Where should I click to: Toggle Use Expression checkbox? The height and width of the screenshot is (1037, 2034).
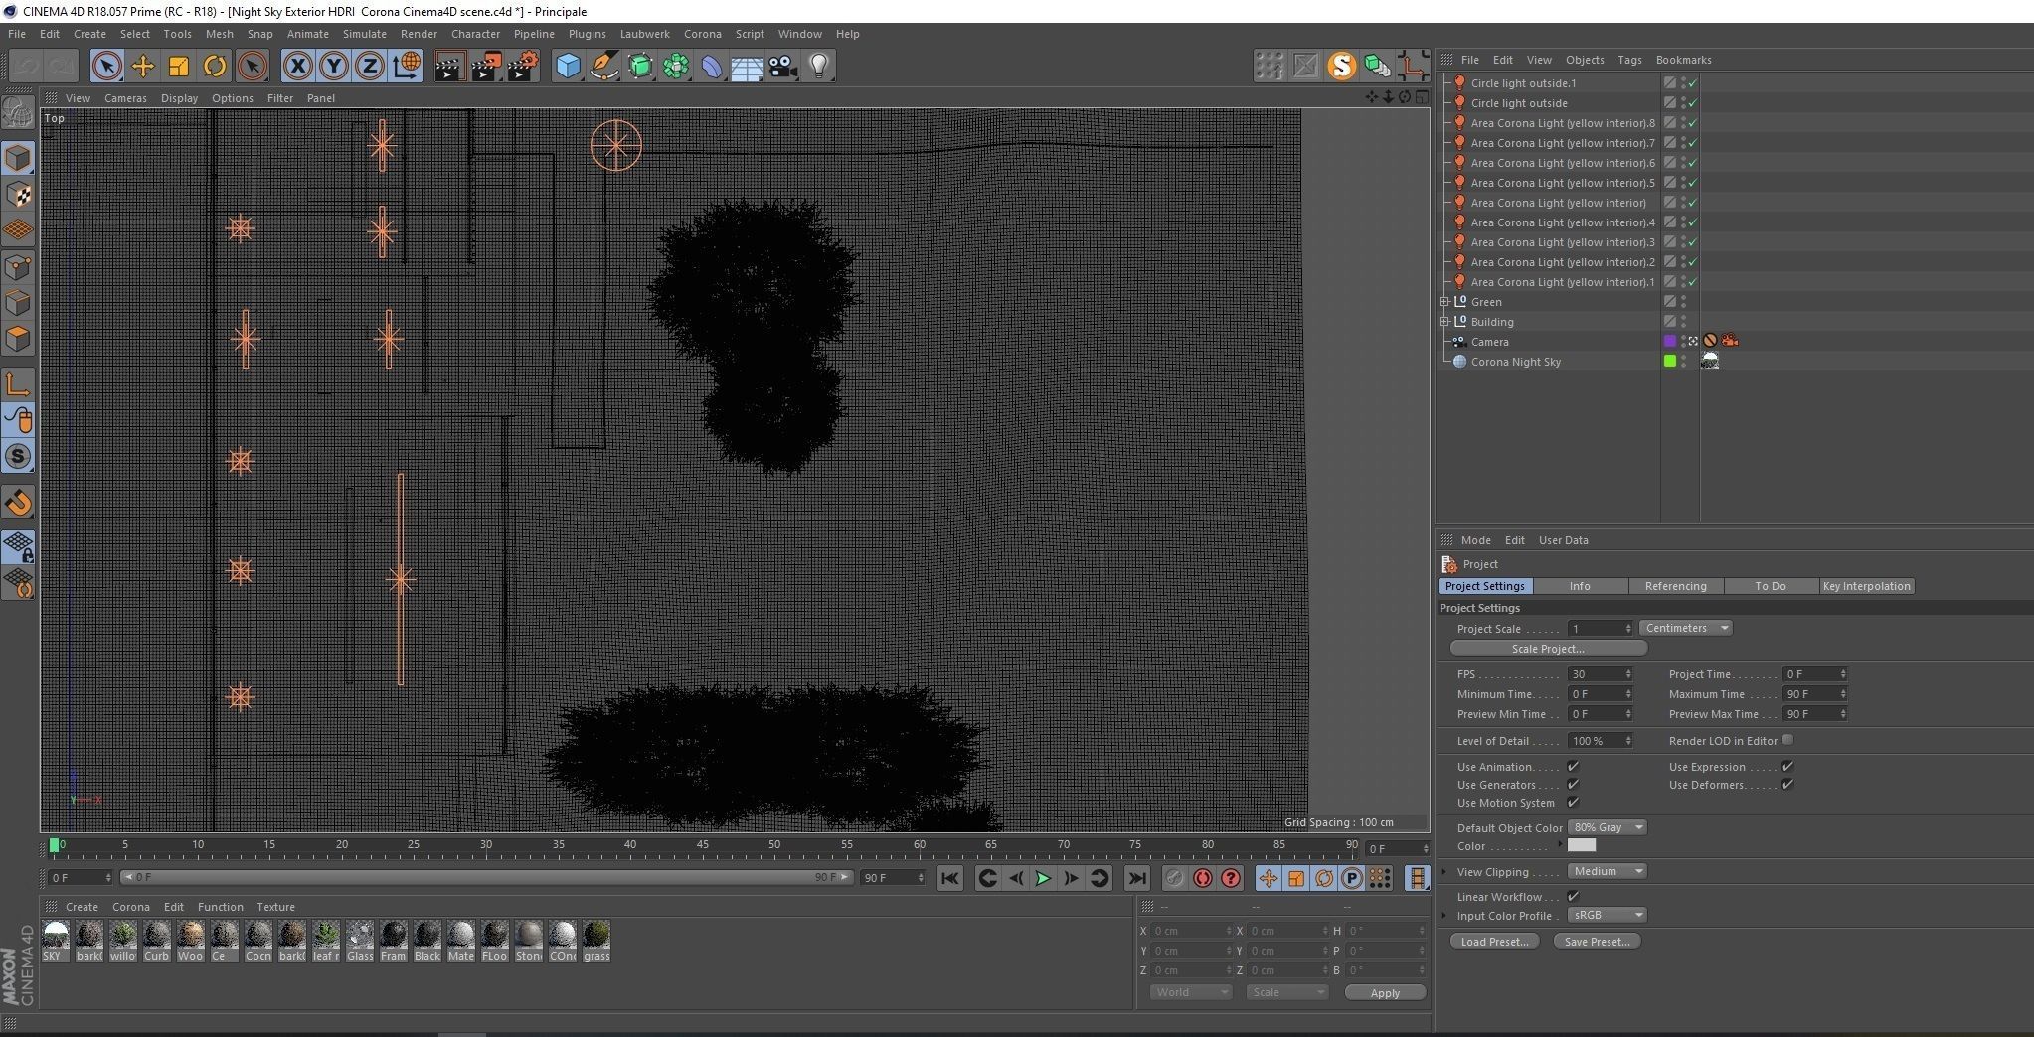pos(1787,767)
